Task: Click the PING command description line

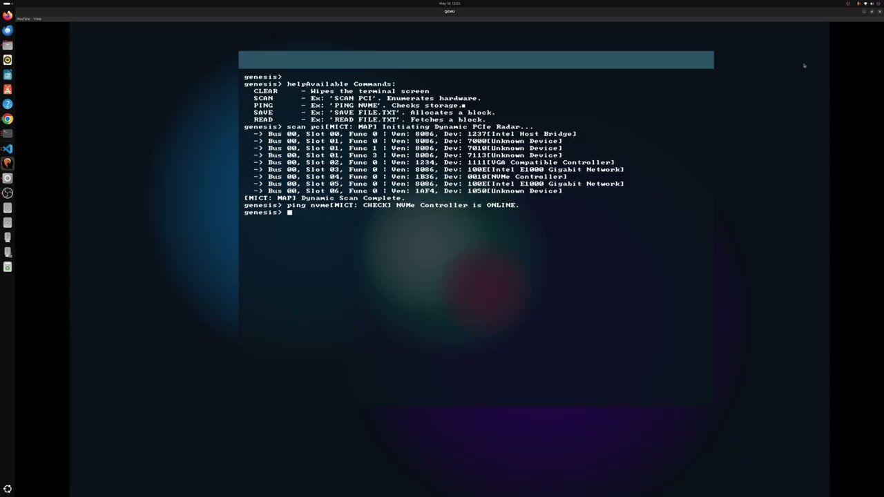Action: click(359, 106)
